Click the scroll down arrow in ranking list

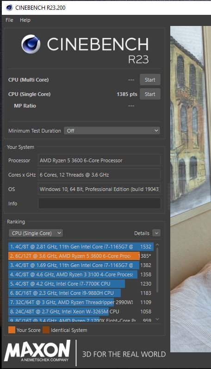(157, 319)
